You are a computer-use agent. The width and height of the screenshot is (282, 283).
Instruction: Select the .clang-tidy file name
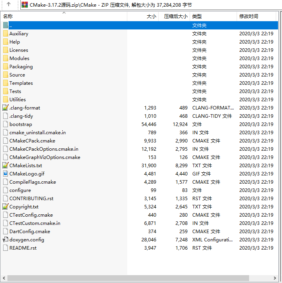click(21, 116)
